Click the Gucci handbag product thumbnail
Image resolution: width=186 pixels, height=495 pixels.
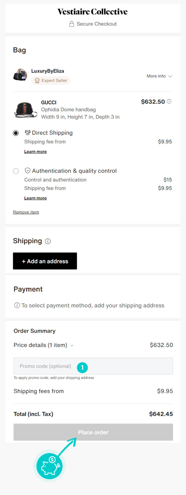pyautogui.click(x=26, y=109)
